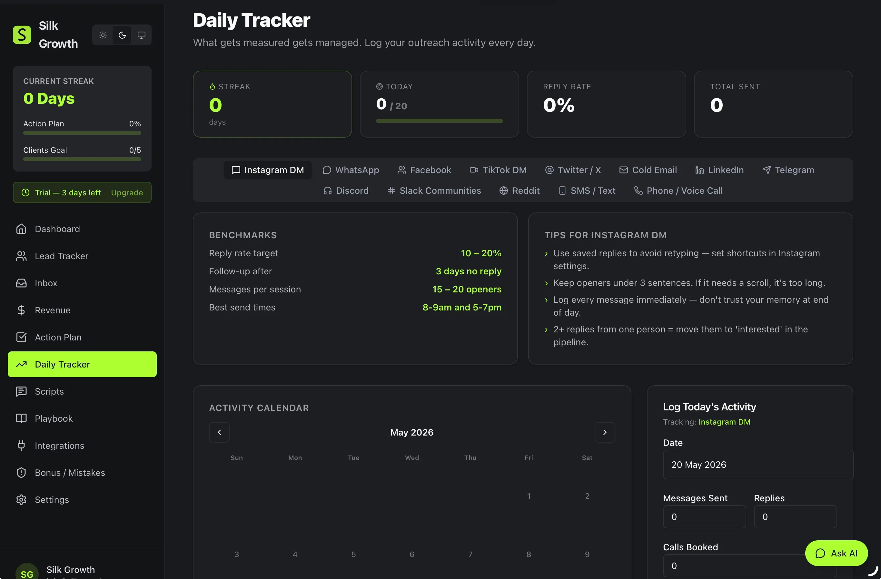Switch to the LinkedIn channel tab
Image resolution: width=881 pixels, height=579 pixels.
pyautogui.click(x=719, y=170)
